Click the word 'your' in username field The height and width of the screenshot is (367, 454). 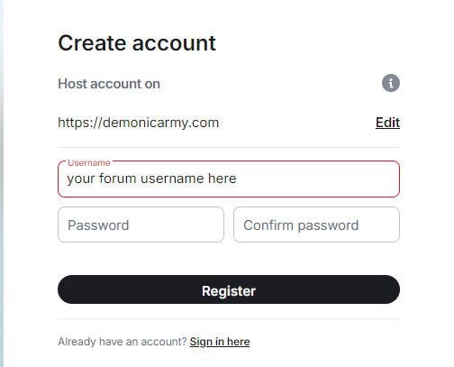81,179
